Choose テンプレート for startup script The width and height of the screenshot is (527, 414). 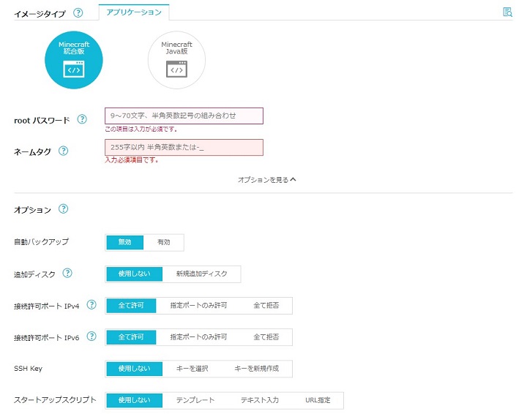[x=195, y=400]
